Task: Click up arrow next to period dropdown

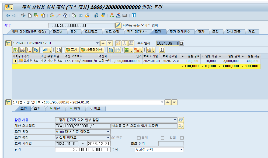Action: pos(103,43)
